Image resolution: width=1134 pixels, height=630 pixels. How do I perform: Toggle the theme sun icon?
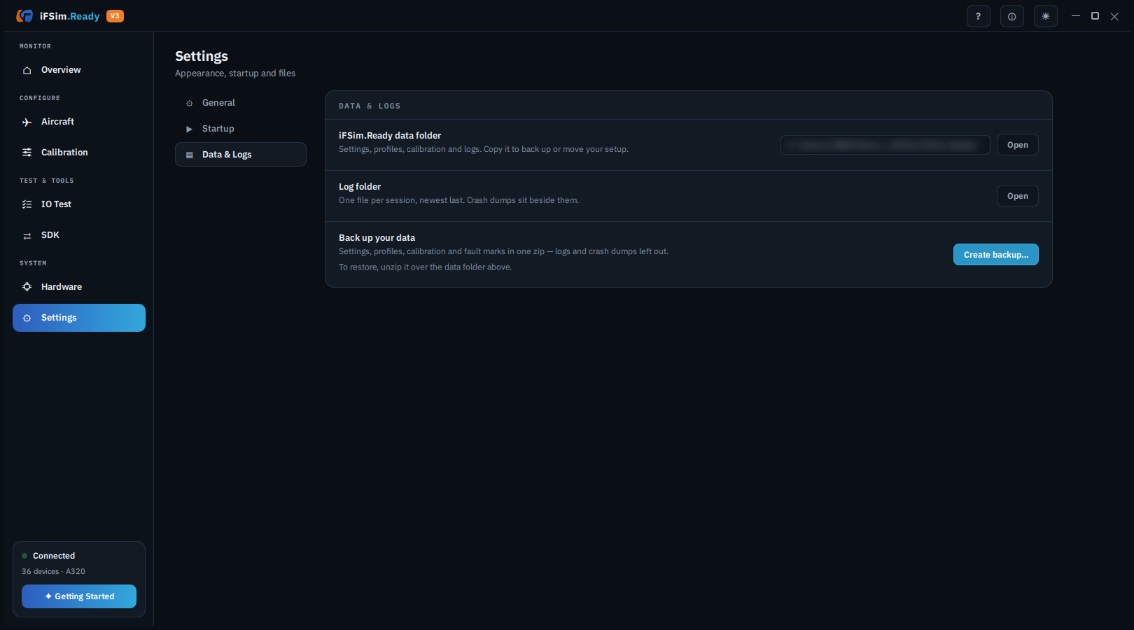click(x=1045, y=16)
